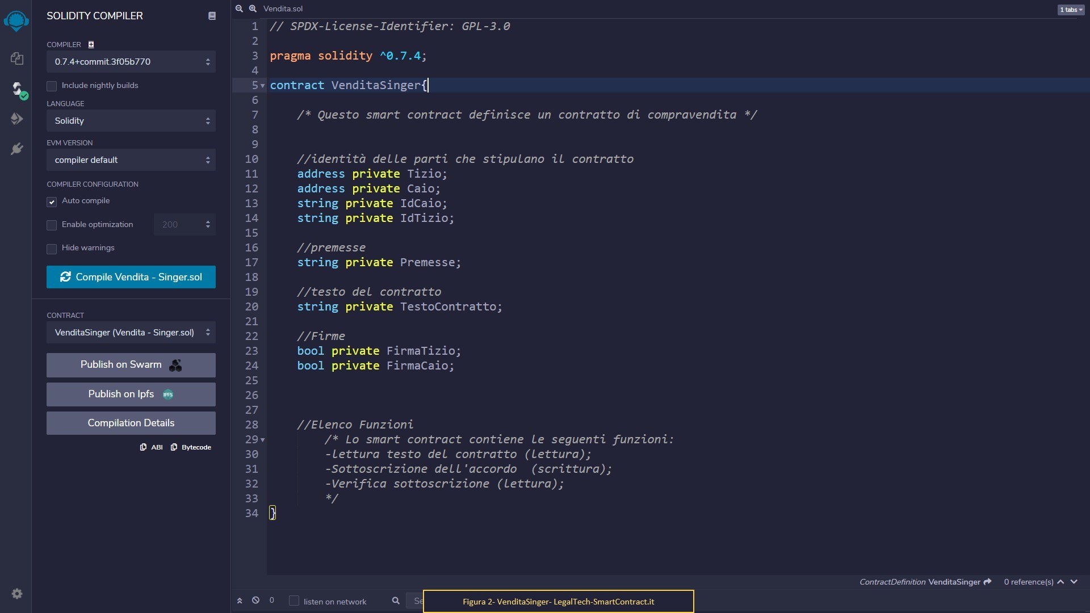Toggle listen on network checkbox
Image resolution: width=1090 pixels, height=613 pixels.
(294, 601)
